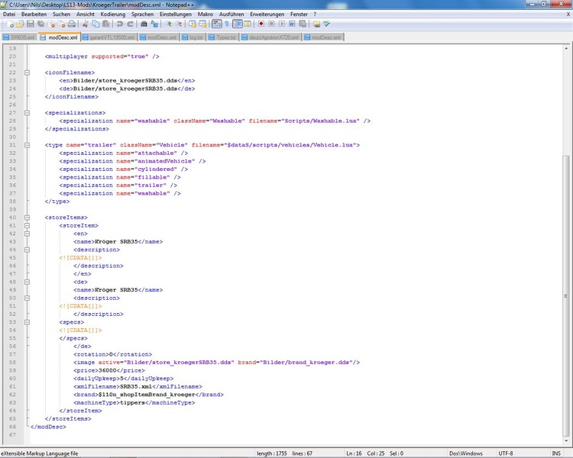Open the Sprachen menu
Viewport: 573px width, 458px height.
click(143, 15)
